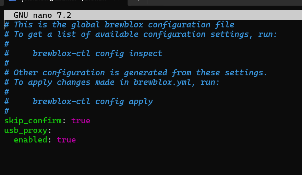Viewport: 302px width, 175px height.
Task: Click 'brewblox.yml' in the comment
Action: click(162, 82)
